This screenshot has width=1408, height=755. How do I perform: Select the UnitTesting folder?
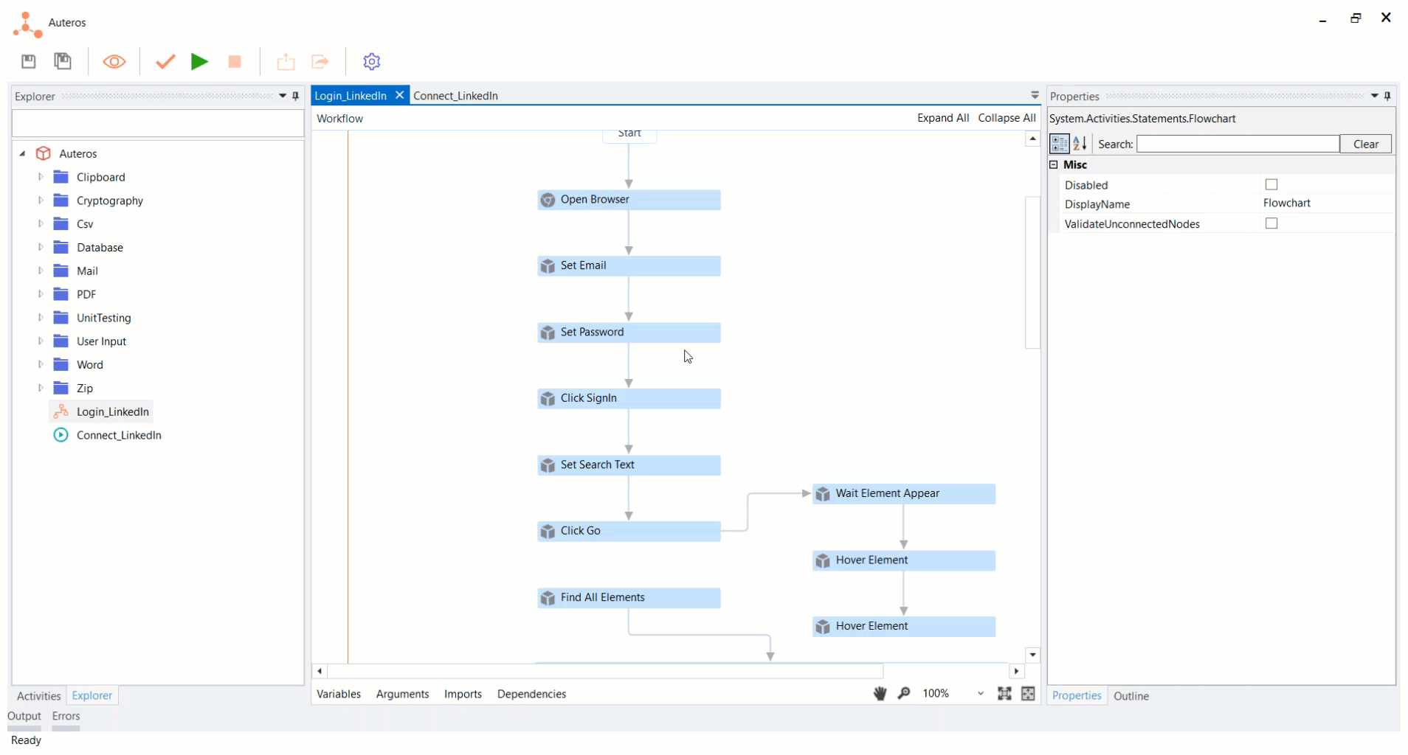103,318
